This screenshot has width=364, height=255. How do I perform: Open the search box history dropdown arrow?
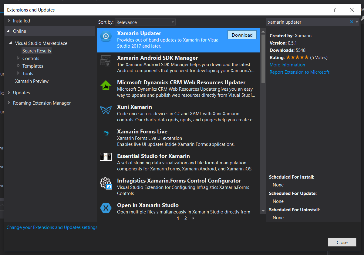(x=357, y=22)
